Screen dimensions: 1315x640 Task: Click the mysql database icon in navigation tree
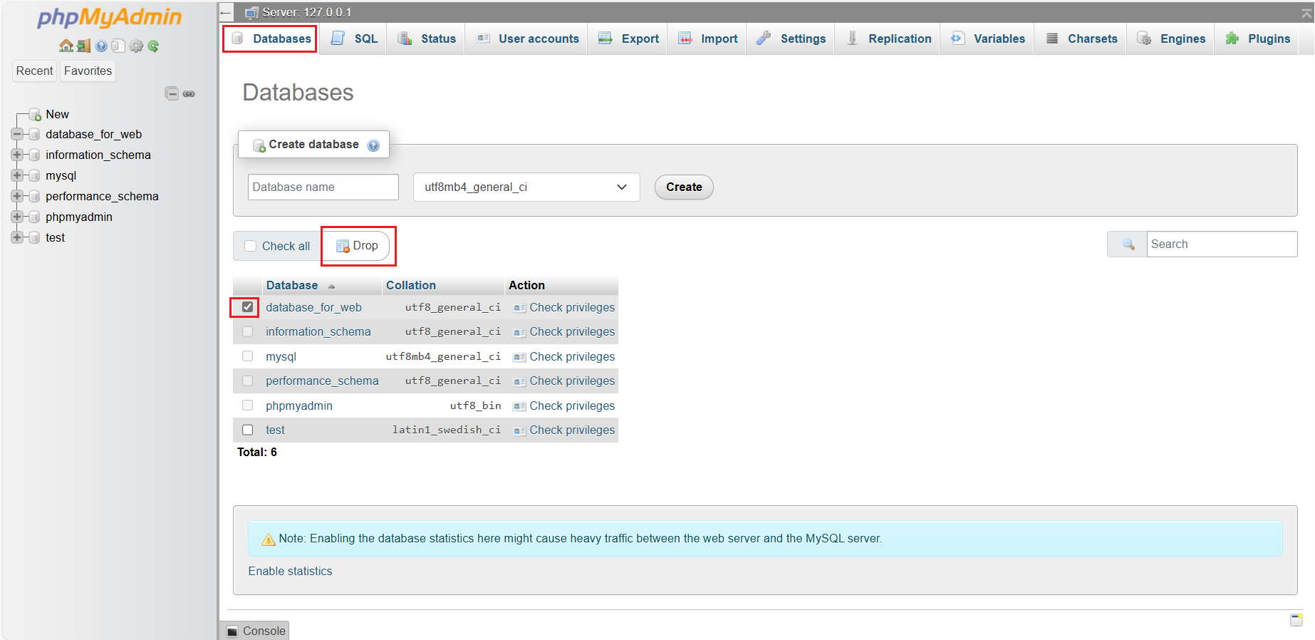(33, 175)
